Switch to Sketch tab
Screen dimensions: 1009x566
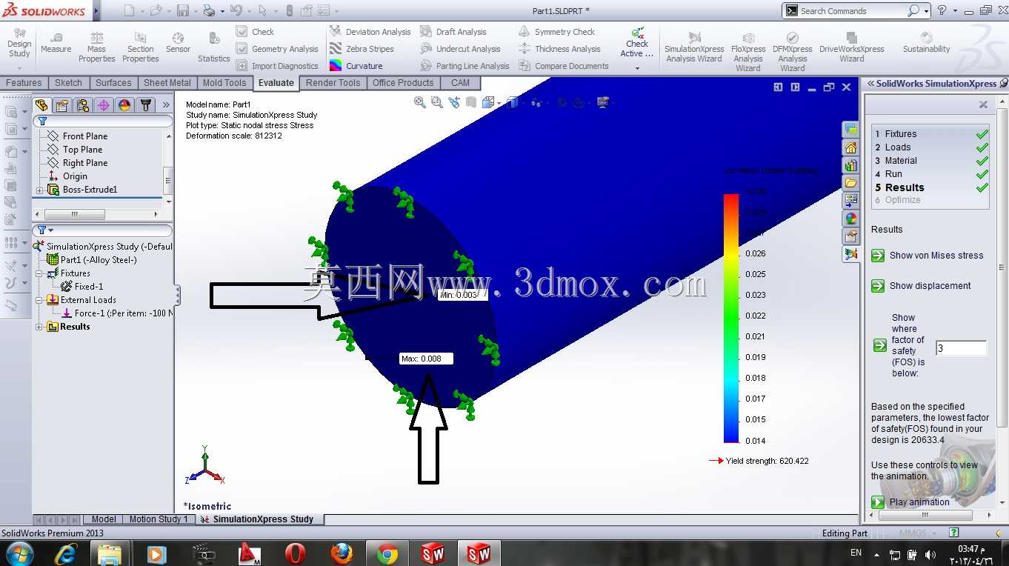click(68, 83)
